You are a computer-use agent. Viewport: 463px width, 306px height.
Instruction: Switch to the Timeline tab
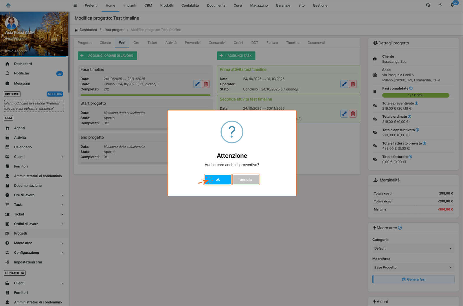point(293,43)
